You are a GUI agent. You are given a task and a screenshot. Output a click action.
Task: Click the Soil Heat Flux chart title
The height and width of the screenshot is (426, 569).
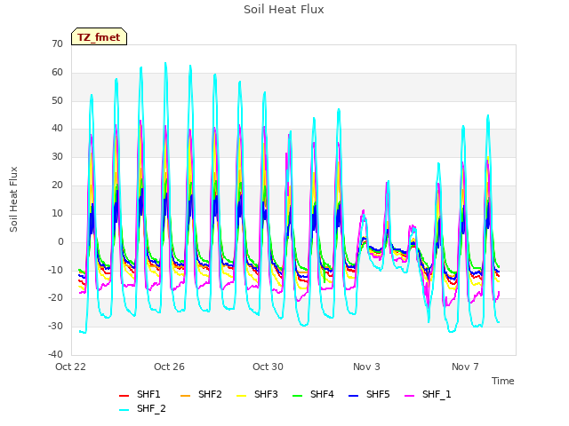point(284,10)
